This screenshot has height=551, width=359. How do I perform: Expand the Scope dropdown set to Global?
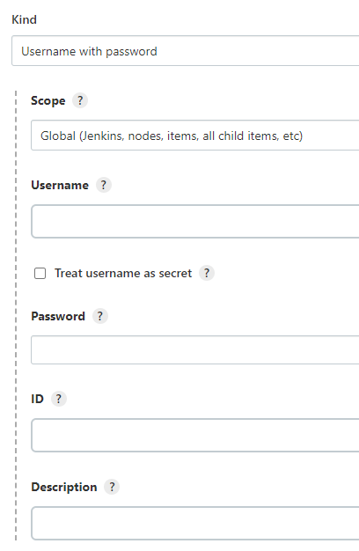pyautogui.click(x=195, y=136)
